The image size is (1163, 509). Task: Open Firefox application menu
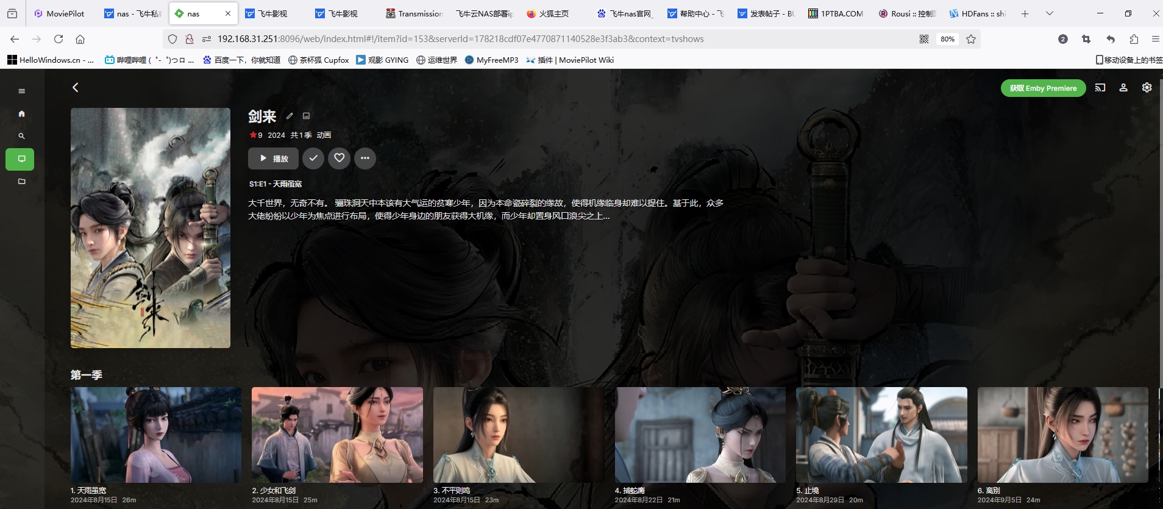[1155, 39]
